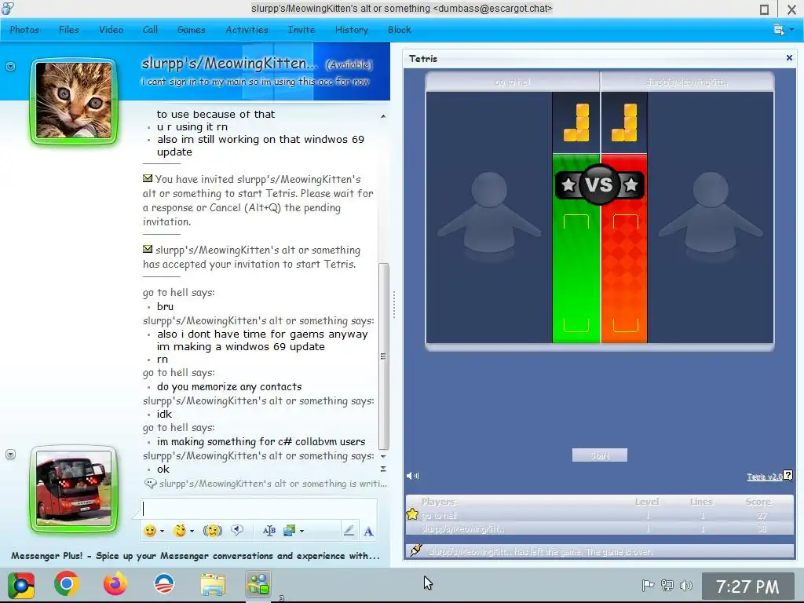Select player row slurpp's/MeowingKitt...

(599, 528)
